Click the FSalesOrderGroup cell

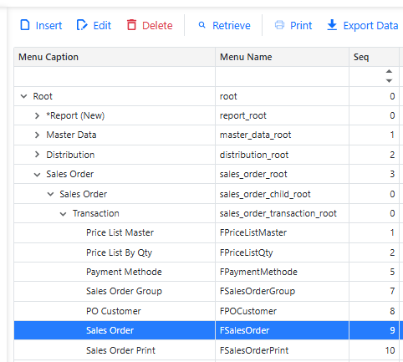282,291
